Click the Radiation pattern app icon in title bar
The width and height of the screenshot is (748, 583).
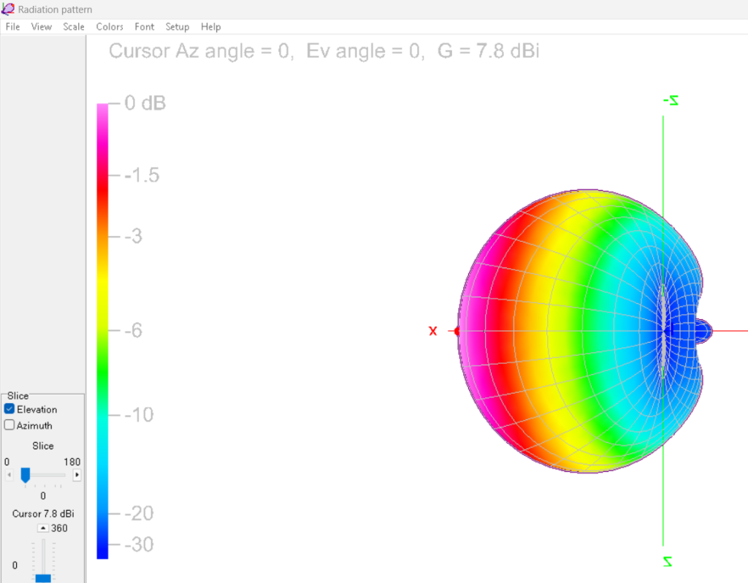pos(9,9)
